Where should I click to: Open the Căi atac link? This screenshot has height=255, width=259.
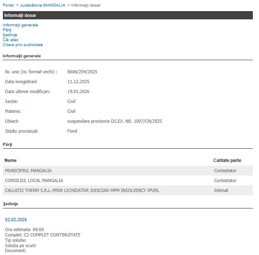(10, 40)
